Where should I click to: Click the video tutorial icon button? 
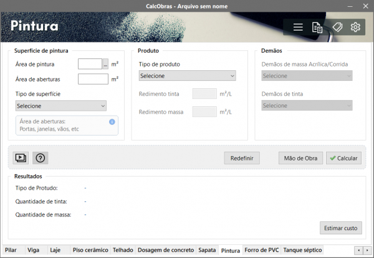tap(21, 158)
